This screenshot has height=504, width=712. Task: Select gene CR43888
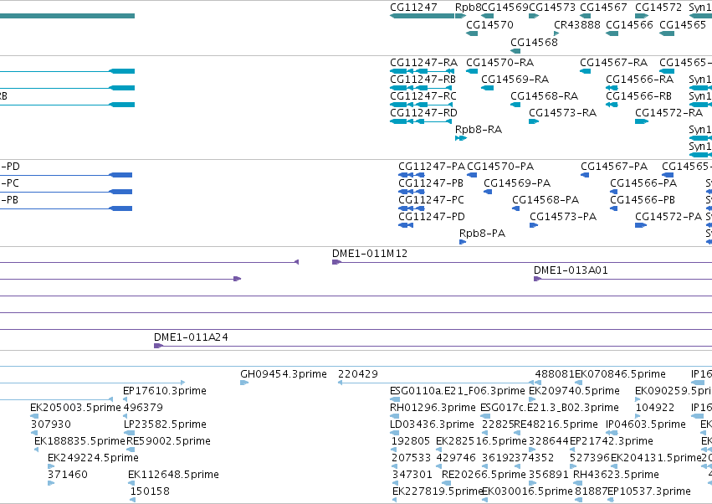click(x=577, y=24)
